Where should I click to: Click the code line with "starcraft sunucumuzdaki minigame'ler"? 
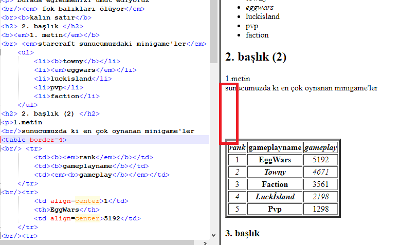pyautogui.click(x=104, y=44)
